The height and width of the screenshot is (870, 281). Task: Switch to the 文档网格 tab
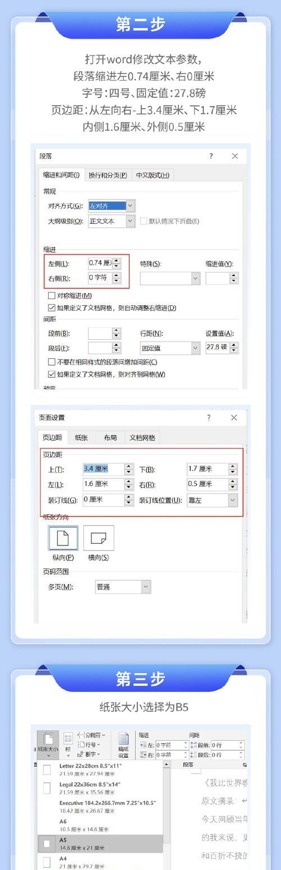[143, 437]
